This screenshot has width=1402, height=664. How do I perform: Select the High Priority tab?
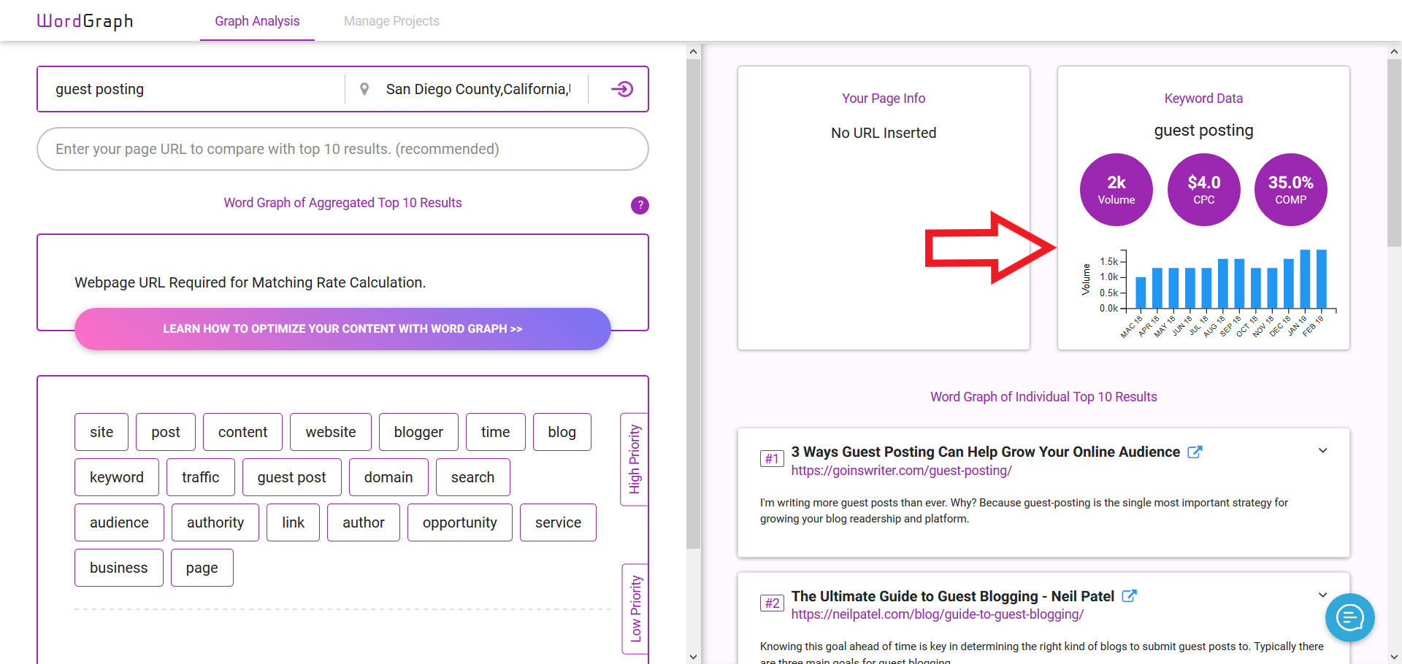635,459
